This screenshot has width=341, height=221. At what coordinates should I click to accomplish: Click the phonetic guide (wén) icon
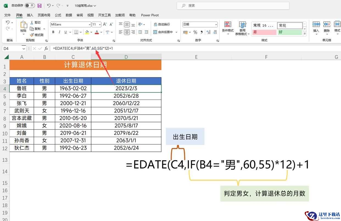(107, 32)
